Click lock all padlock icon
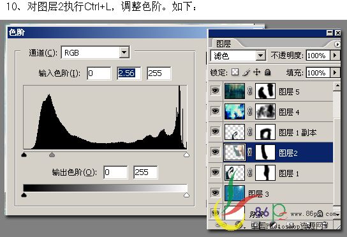 point(267,72)
